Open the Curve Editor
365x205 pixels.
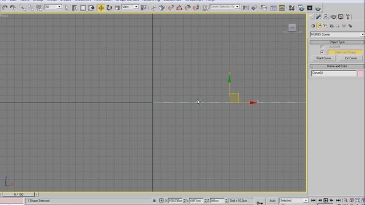(273, 8)
